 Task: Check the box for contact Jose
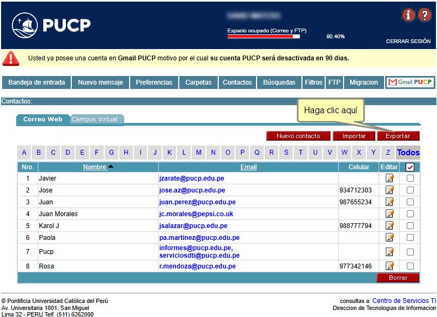point(410,190)
